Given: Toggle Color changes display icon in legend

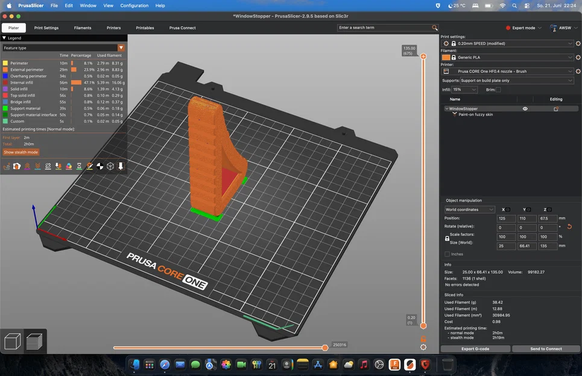Looking at the screenshot, I should pos(69,167).
